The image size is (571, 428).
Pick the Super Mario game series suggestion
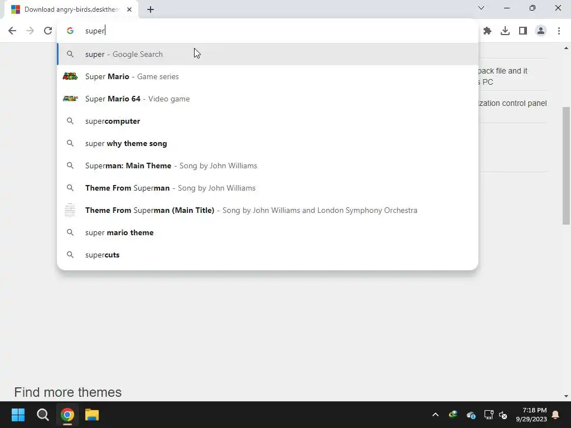click(267, 76)
